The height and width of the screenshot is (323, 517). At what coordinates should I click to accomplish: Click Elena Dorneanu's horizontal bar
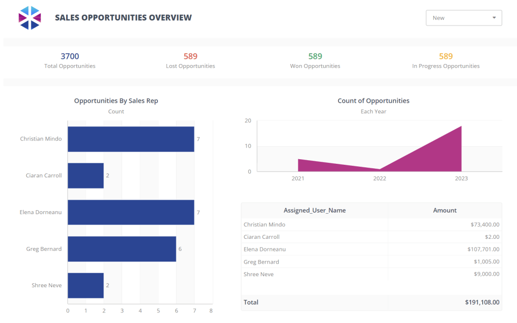(x=131, y=212)
